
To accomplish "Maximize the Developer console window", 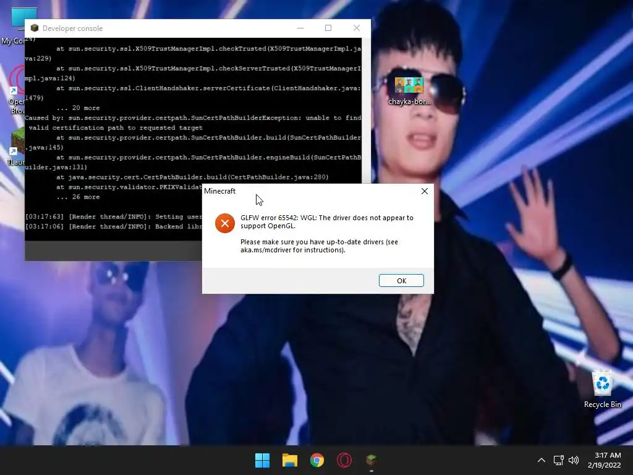I will [x=328, y=28].
